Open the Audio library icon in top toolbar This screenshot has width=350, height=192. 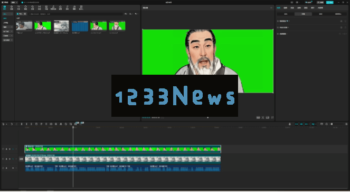click(x=12, y=7)
